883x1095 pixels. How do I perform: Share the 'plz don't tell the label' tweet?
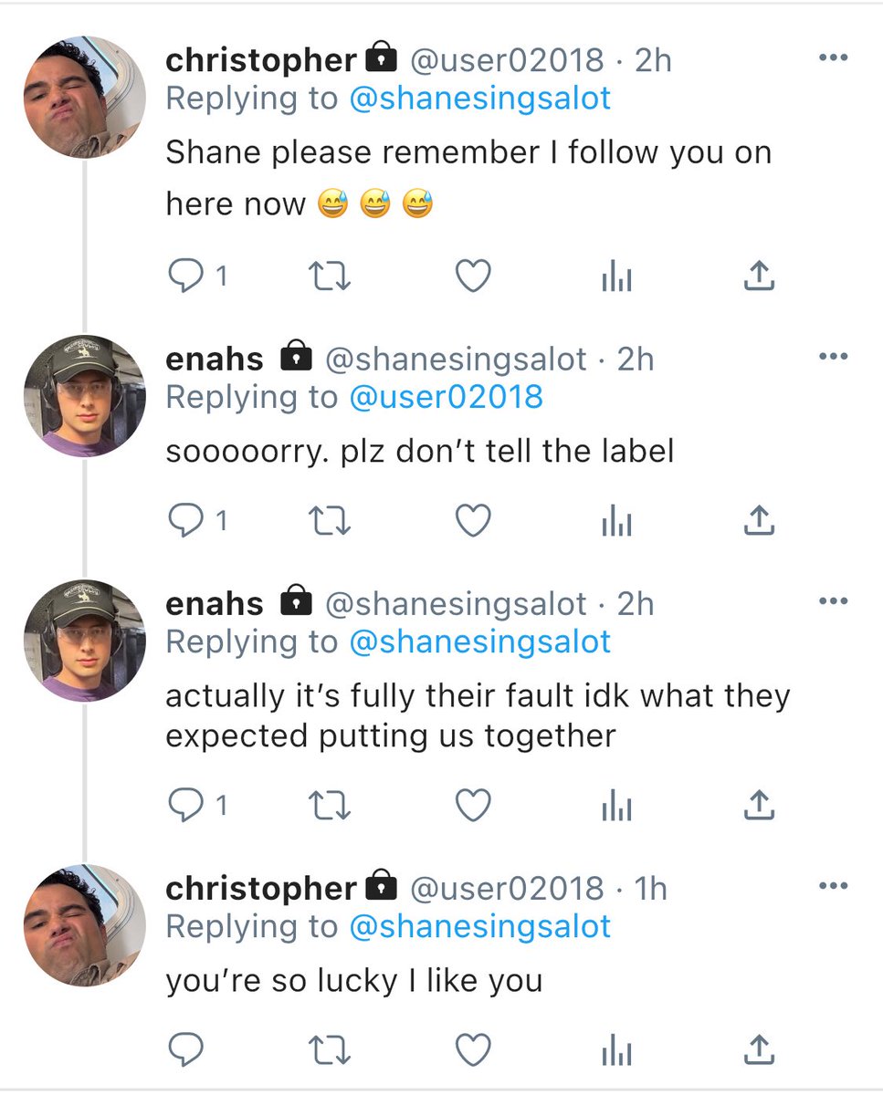click(x=759, y=520)
